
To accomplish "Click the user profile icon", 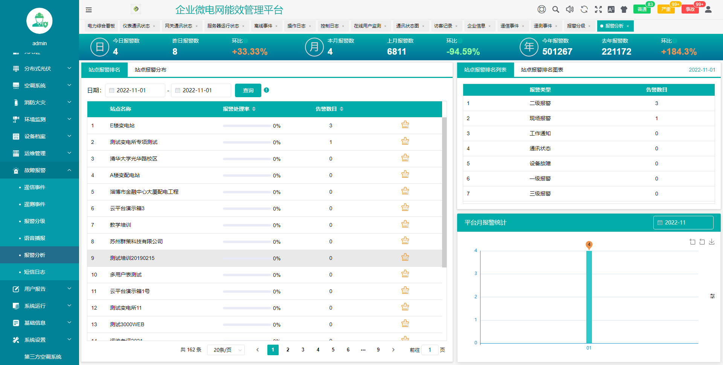I will (708, 9).
